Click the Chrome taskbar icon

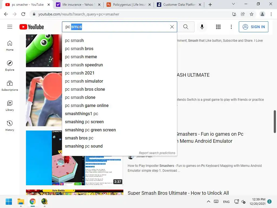coord(32,201)
